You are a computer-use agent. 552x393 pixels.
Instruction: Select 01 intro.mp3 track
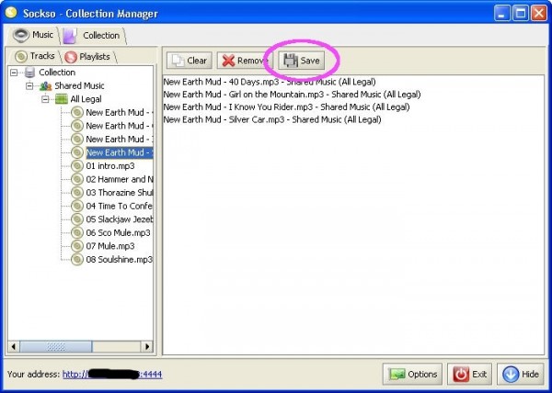pyautogui.click(x=110, y=166)
